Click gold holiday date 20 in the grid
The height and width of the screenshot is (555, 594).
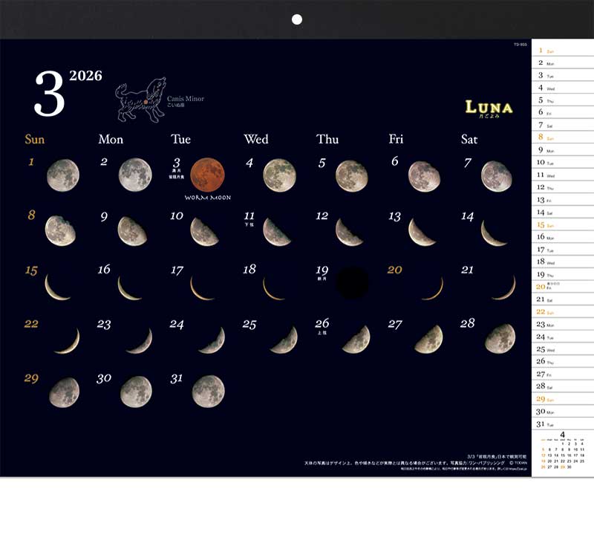pos(394,270)
